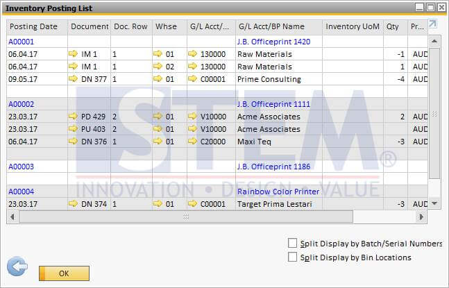Open warehouse 02 link arrow
The width and height of the screenshot is (449, 288).
tap(158, 67)
